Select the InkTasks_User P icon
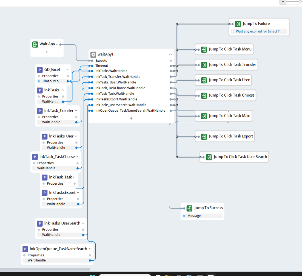 pos(44,136)
